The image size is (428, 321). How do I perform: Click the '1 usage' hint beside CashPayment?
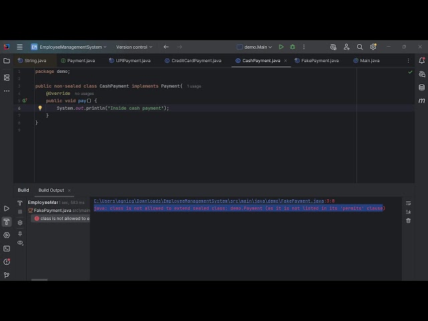194,86
